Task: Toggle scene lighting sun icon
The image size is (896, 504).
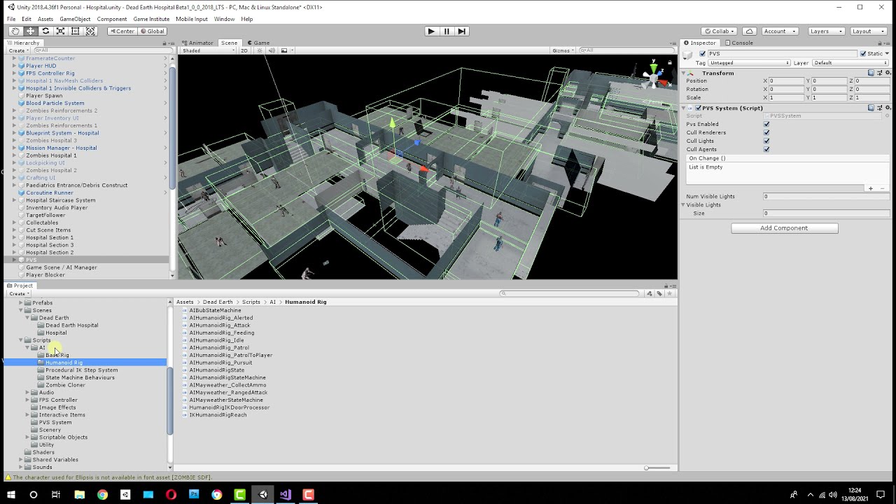Action: (x=260, y=50)
